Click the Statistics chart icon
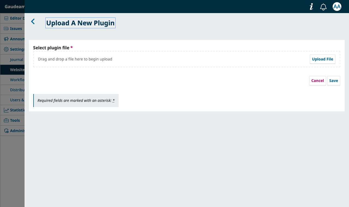349x207 pixels. click(6, 110)
